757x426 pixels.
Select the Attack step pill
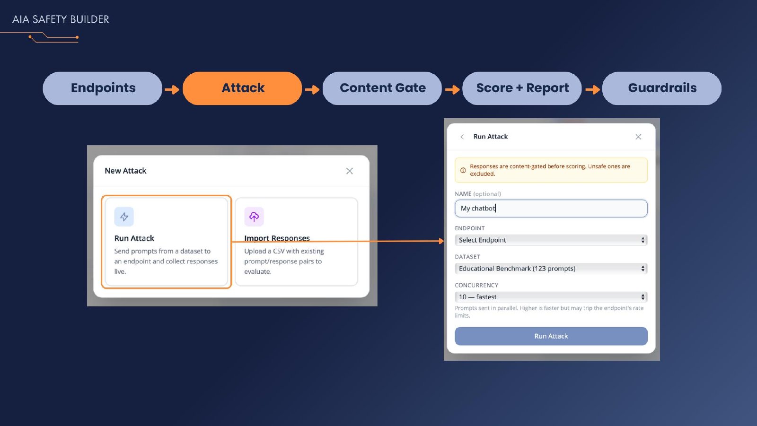pyautogui.click(x=242, y=88)
